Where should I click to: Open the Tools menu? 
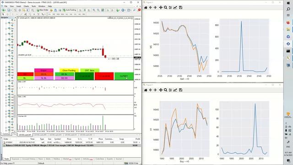point(33,6)
